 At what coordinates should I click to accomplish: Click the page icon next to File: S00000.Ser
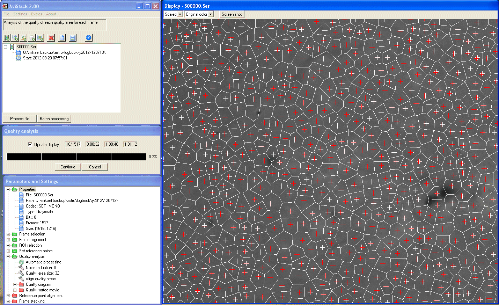point(21,195)
